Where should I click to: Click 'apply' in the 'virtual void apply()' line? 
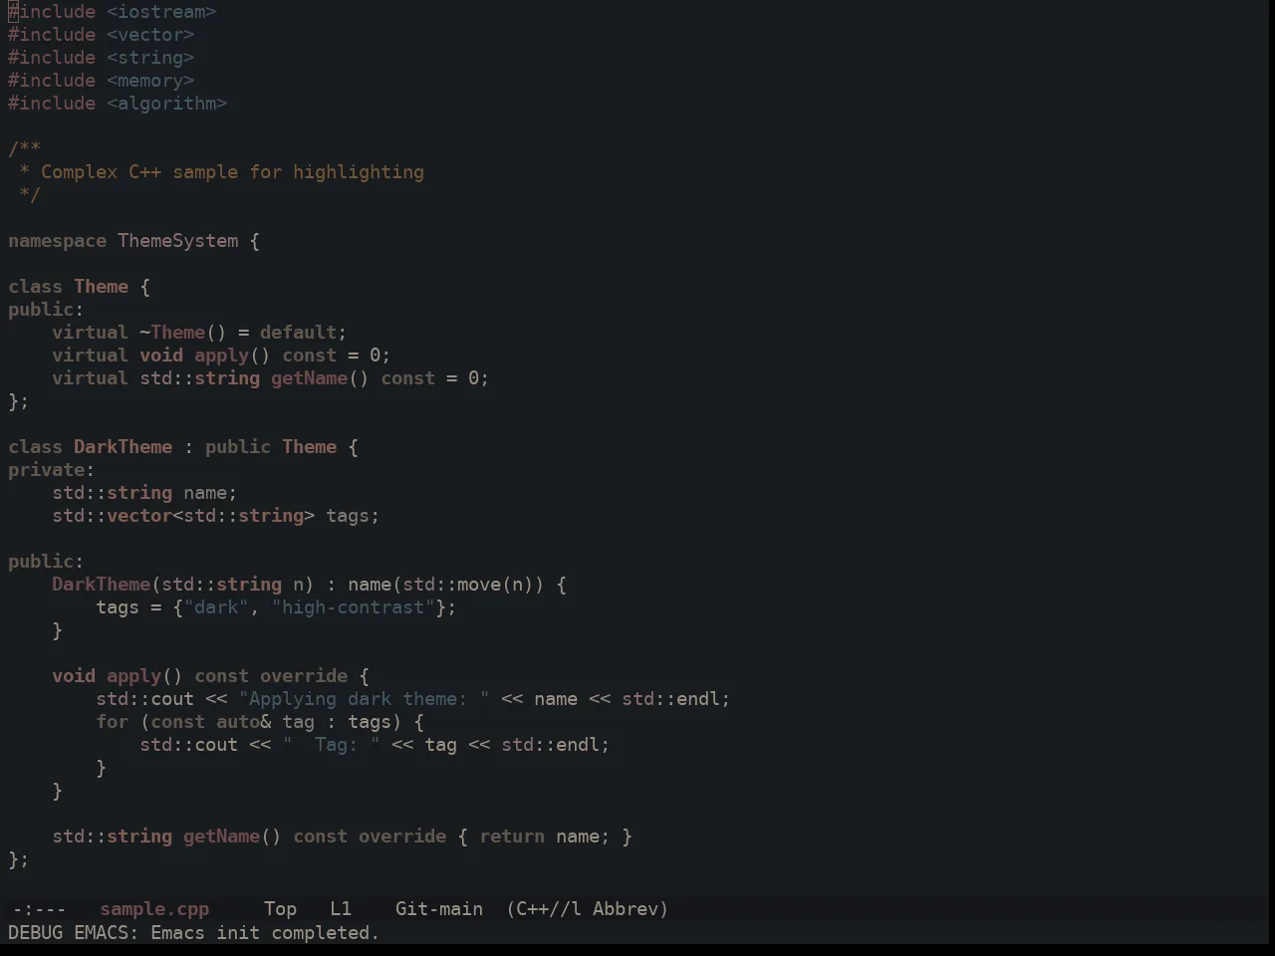pos(221,356)
